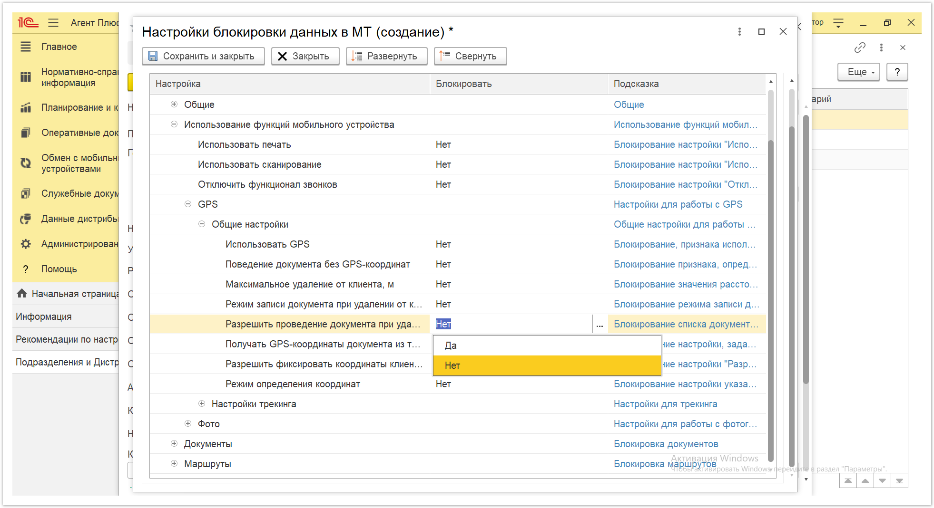This screenshot has height=508, width=934.
Task: Click the Развернуть button
Action: 386,56
